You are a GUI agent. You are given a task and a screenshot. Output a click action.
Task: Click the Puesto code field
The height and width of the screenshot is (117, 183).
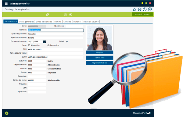coord(37,69)
